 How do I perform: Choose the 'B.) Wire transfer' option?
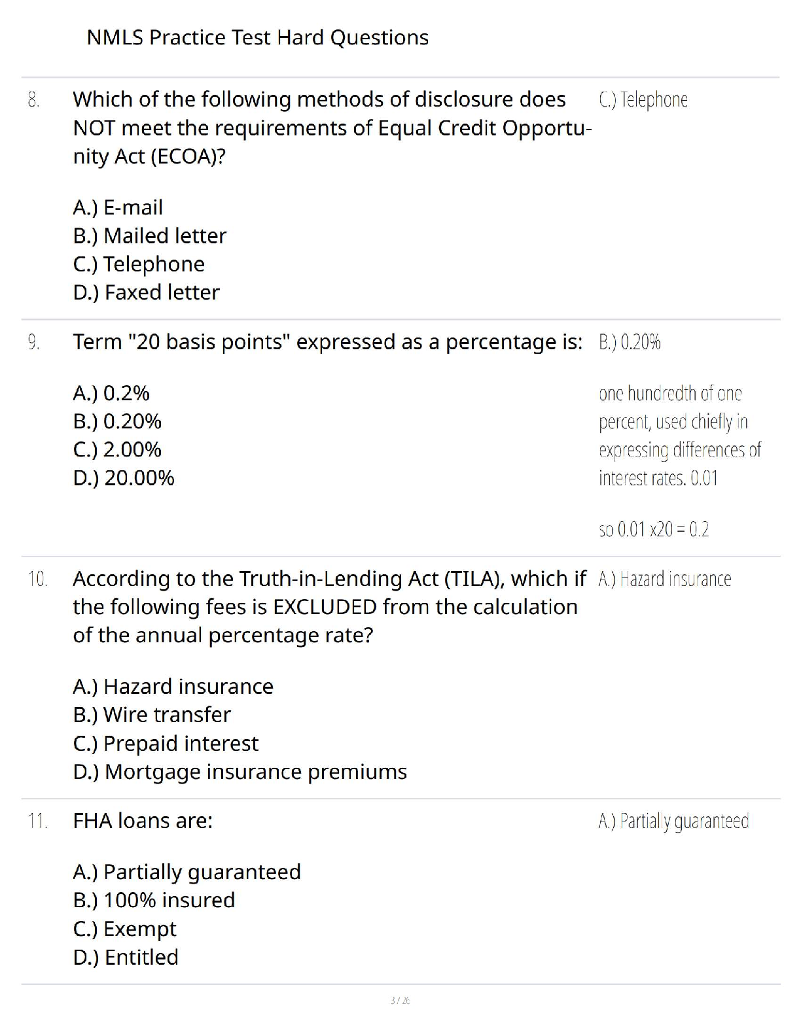pyautogui.click(x=152, y=715)
